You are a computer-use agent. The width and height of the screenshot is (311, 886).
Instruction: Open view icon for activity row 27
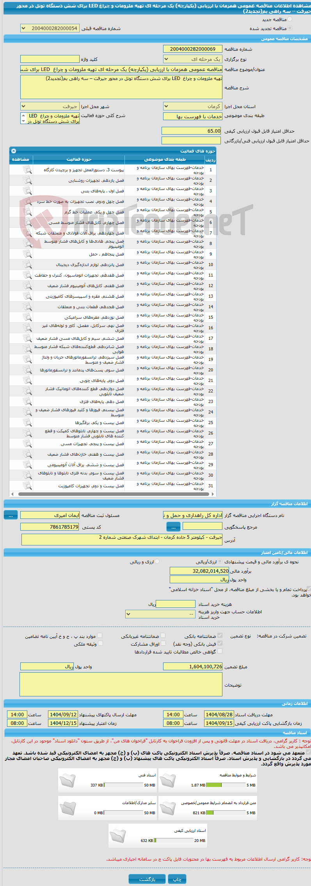(x=27, y=444)
